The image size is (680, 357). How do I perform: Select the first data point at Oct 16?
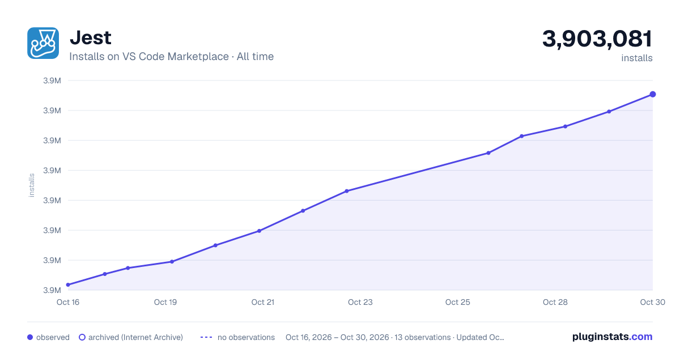(68, 284)
